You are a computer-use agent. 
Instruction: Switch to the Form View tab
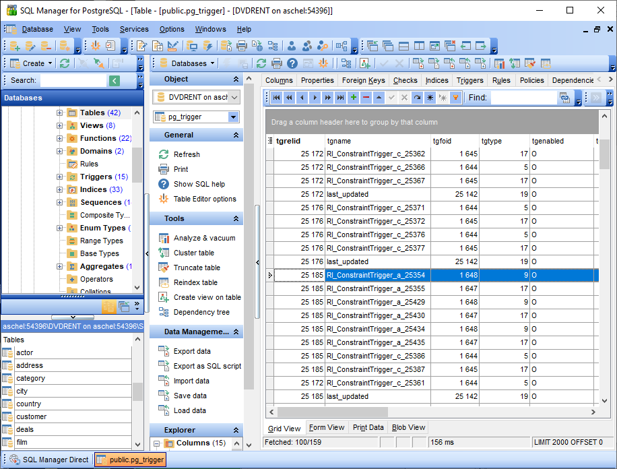pyautogui.click(x=327, y=427)
